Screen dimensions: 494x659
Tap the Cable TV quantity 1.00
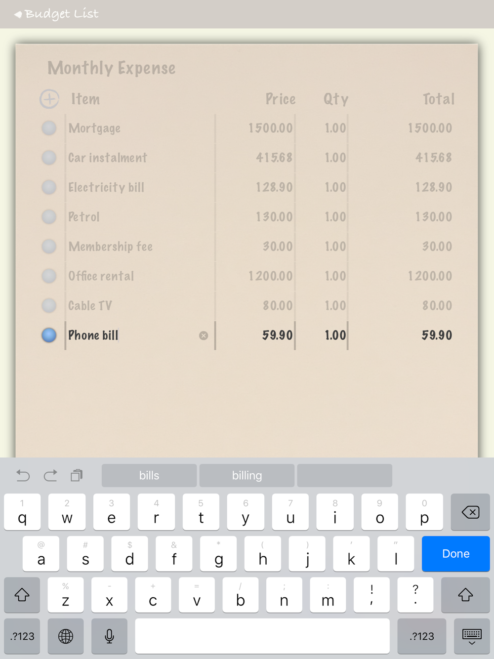335,306
